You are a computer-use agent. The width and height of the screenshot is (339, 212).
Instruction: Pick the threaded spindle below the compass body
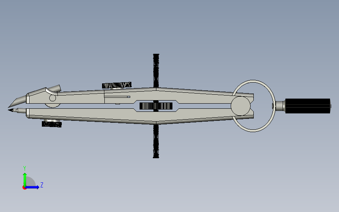click(156, 141)
